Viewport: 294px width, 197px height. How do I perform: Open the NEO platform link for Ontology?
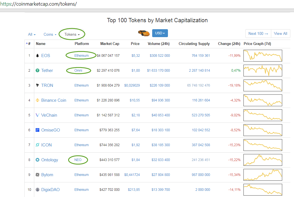point(78,160)
